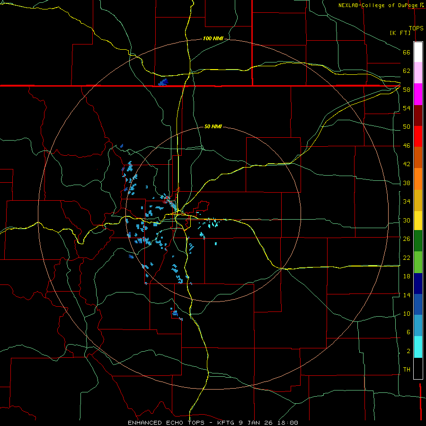Viewport: 426px width, 426px height.
Task: Click the "2" legend value
Action: pos(408,351)
